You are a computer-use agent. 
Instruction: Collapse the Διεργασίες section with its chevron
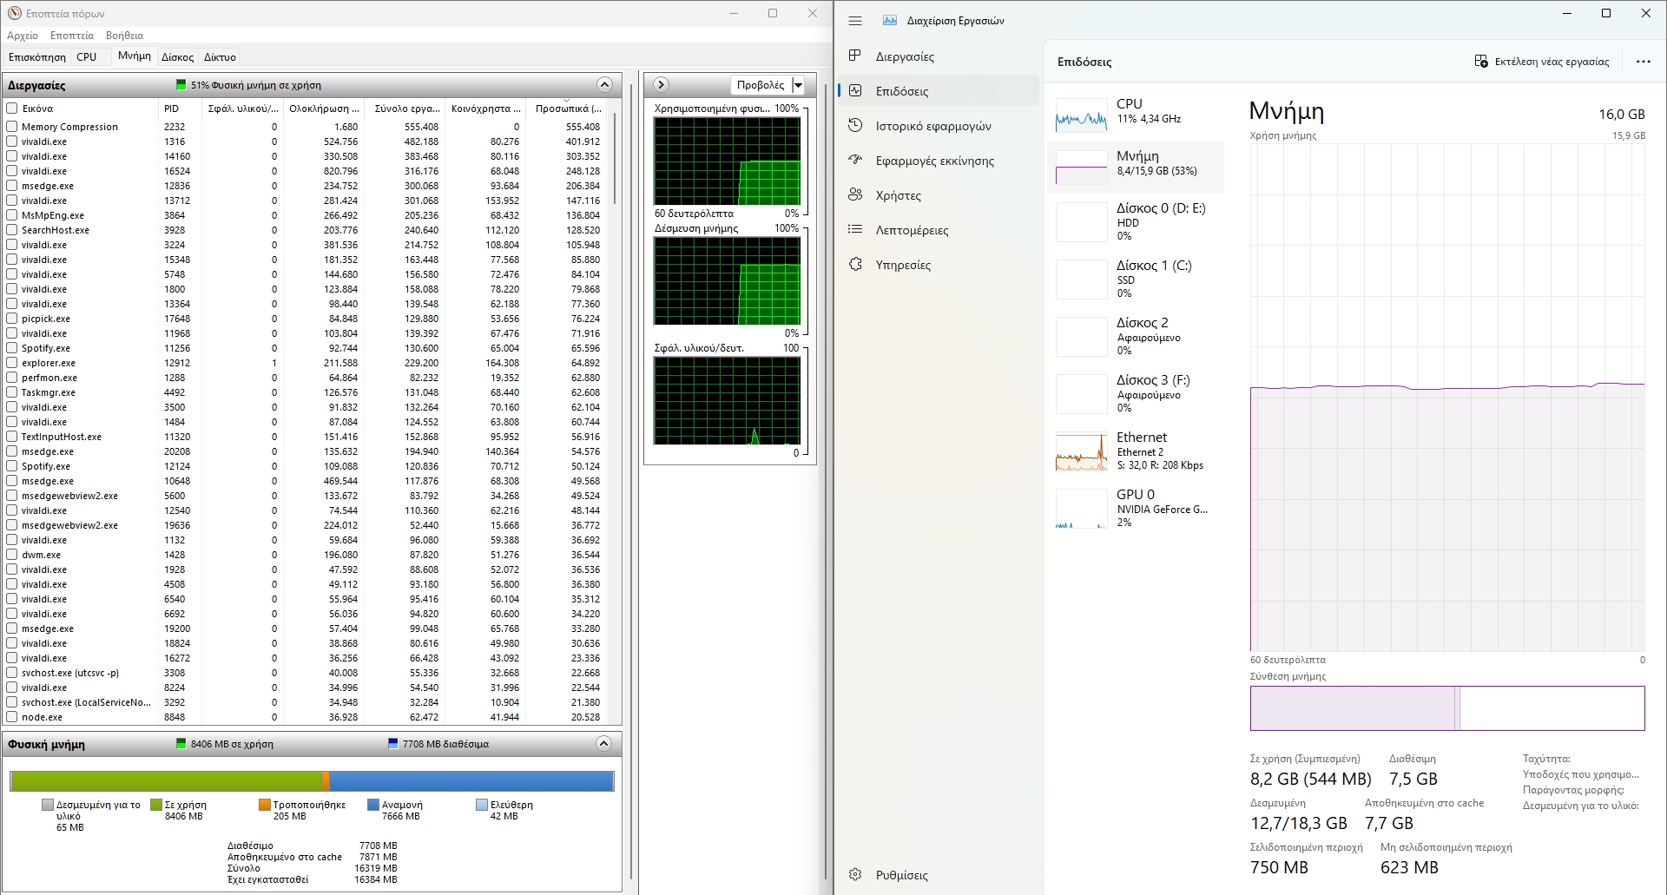[604, 85]
